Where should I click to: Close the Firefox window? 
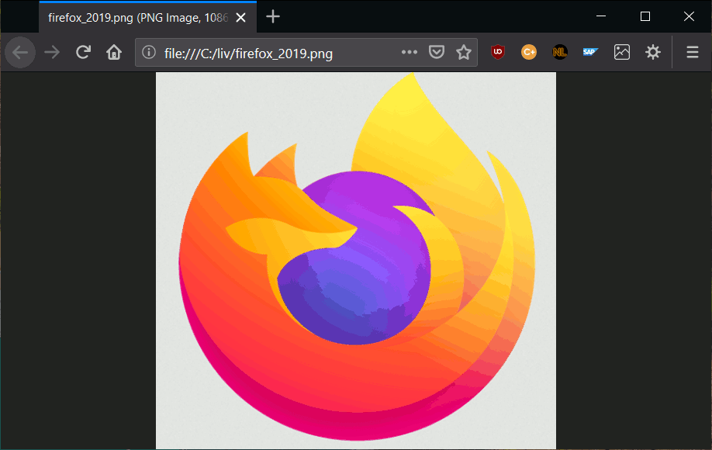(x=689, y=16)
